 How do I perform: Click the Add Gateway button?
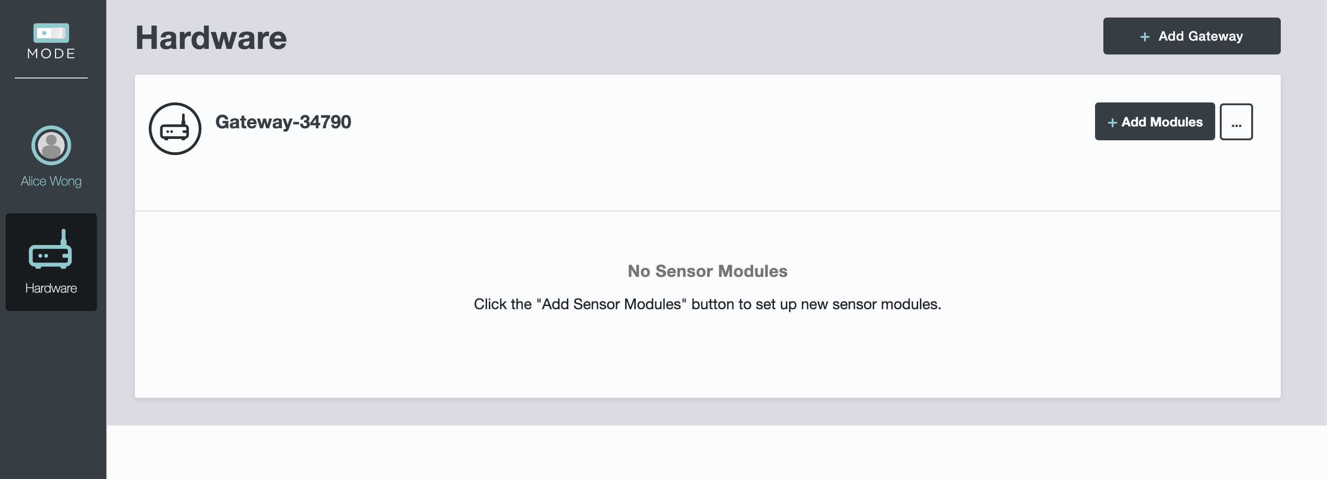1192,36
